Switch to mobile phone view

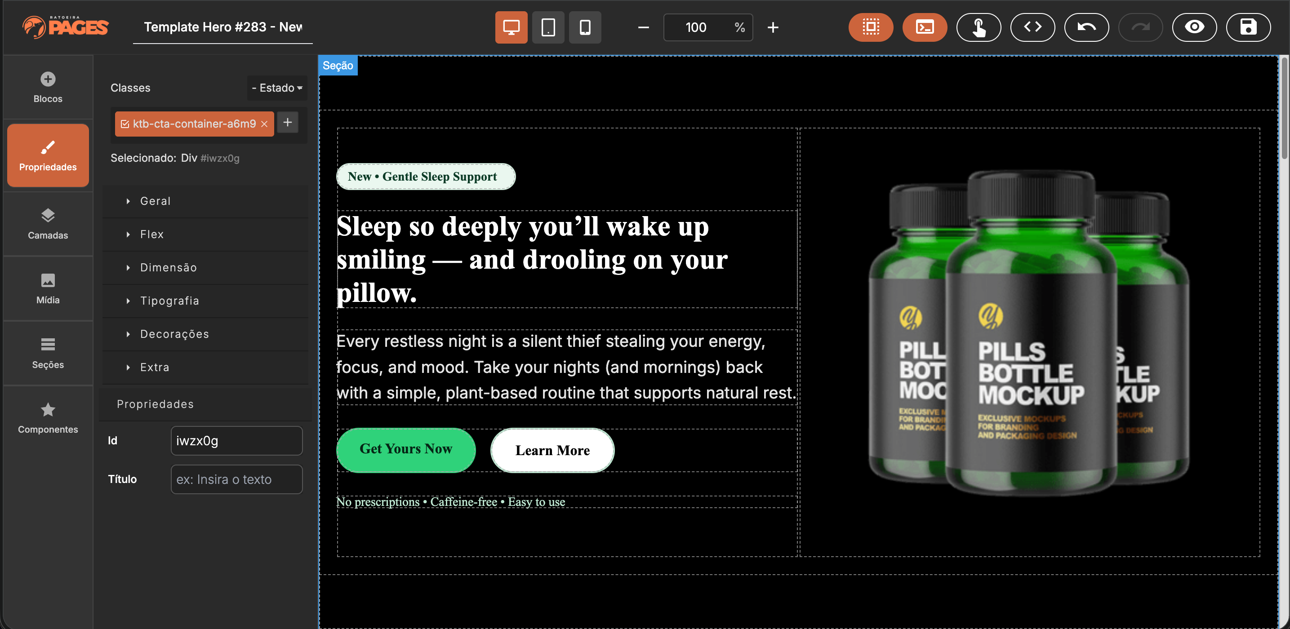pyautogui.click(x=584, y=27)
